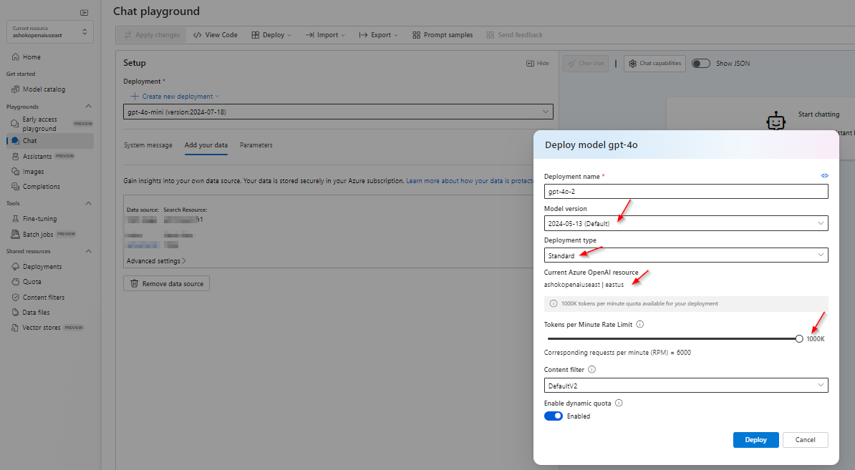Screen dimensions: 855x470
Task: Collapse the left navigation sidebar icon
Action: pyautogui.click(x=84, y=13)
